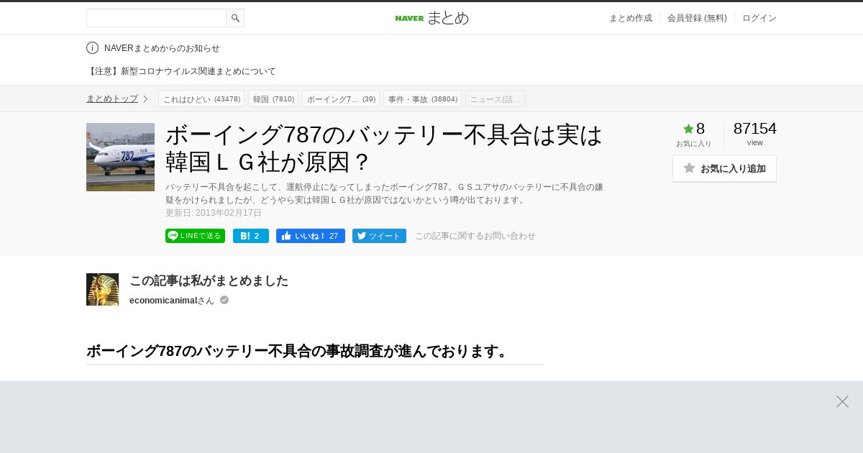The height and width of the screenshot is (453, 863).
Task: Click the Boeing 787 airplane thumbnail
Action: 120,157
